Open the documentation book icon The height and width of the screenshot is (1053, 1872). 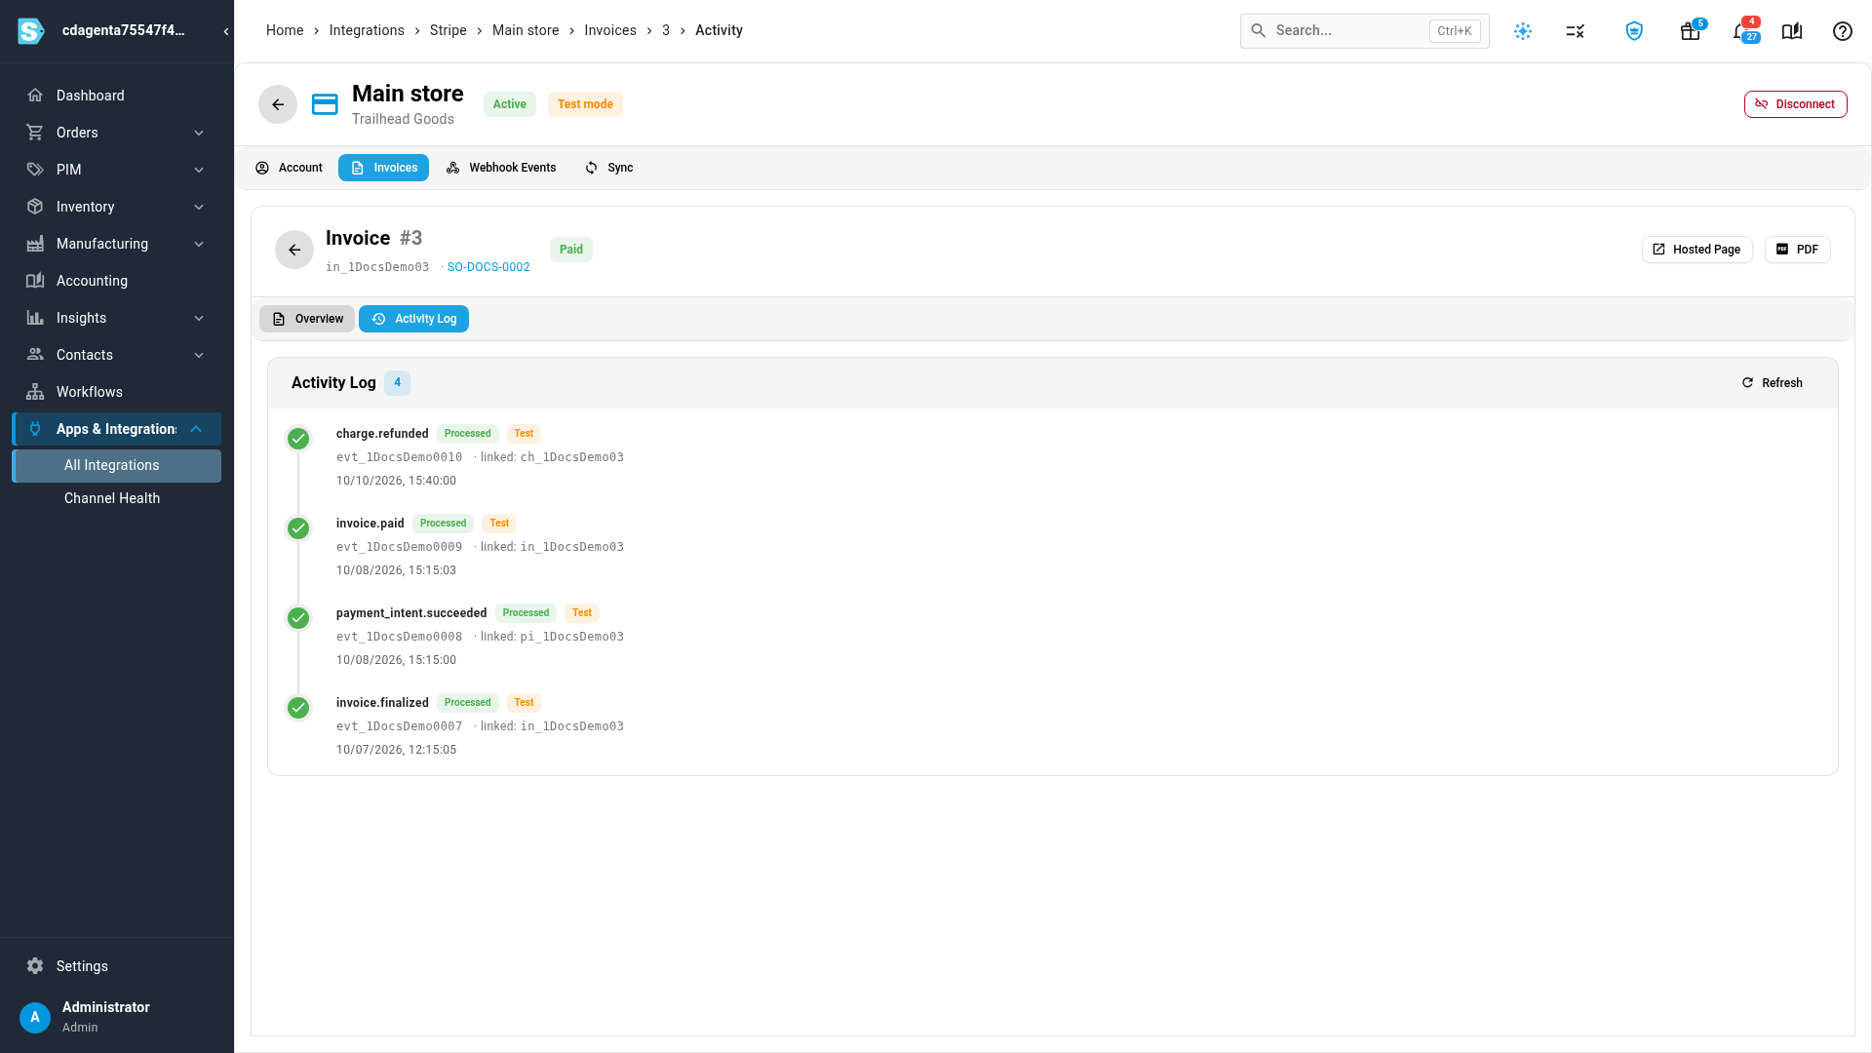pyautogui.click(x=1792, y=31)
